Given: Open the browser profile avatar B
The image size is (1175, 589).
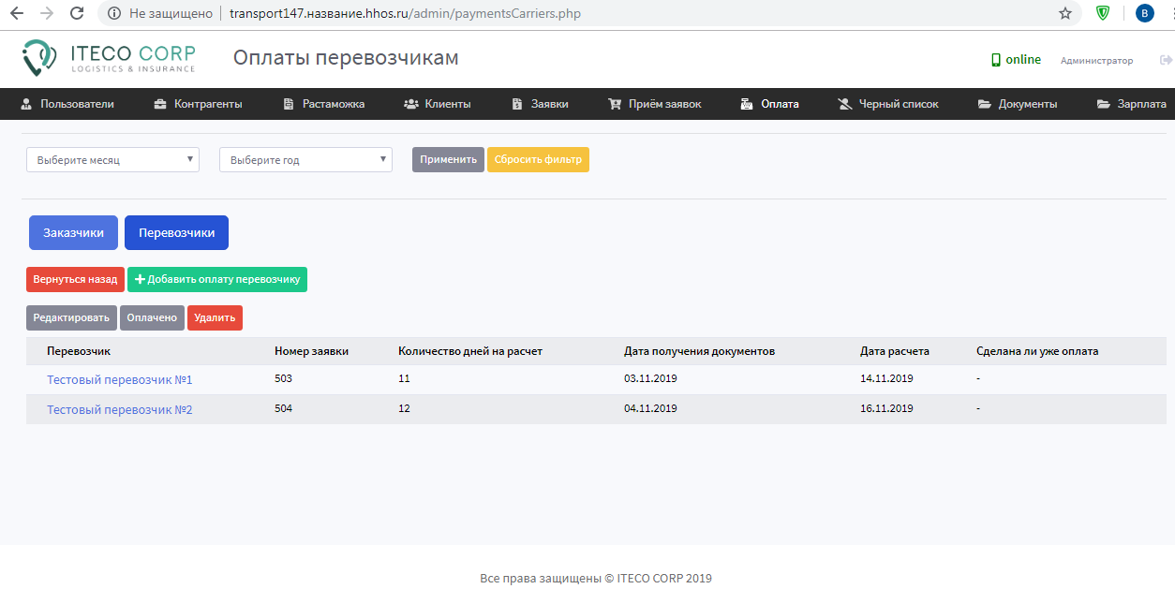Looking at the screenshot, I should [1144, 13].
